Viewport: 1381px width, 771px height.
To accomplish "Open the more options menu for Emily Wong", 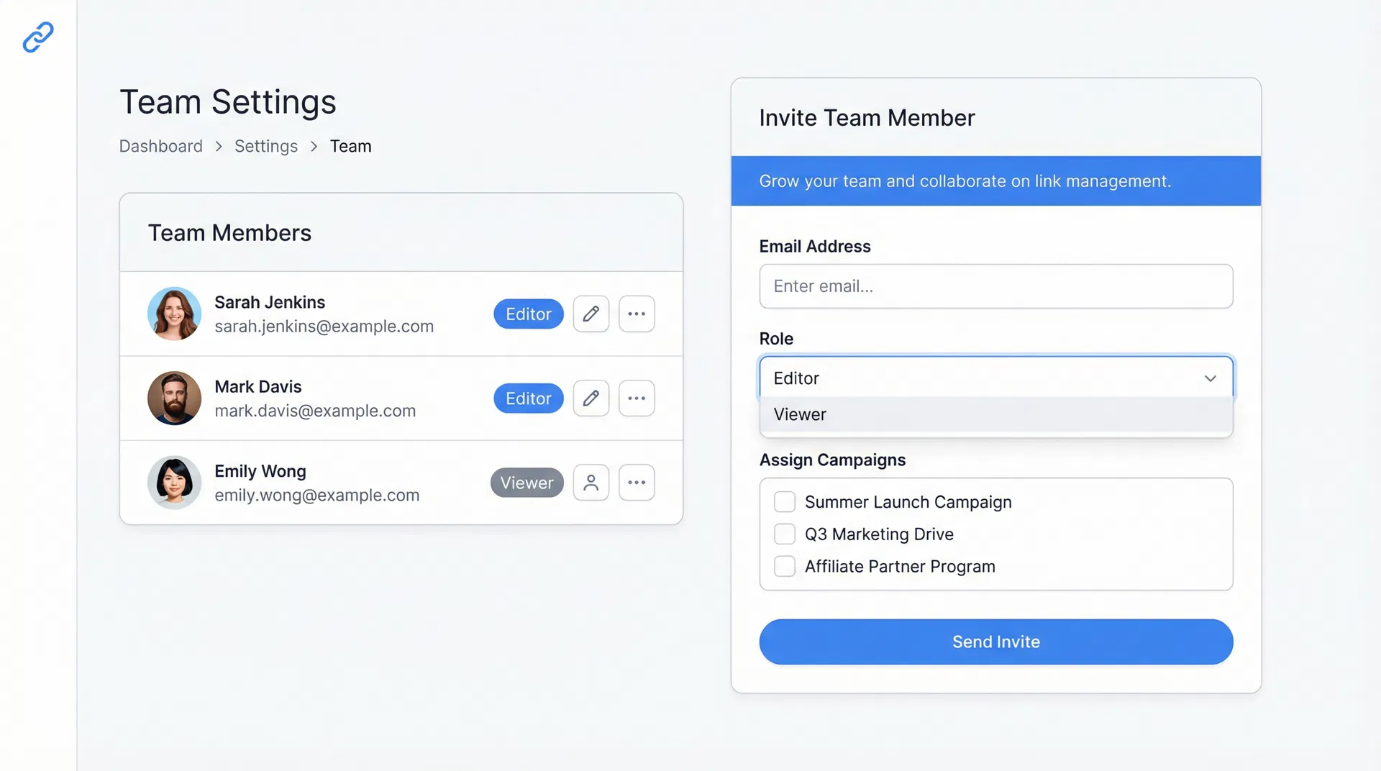I will (x=637, y=483).
